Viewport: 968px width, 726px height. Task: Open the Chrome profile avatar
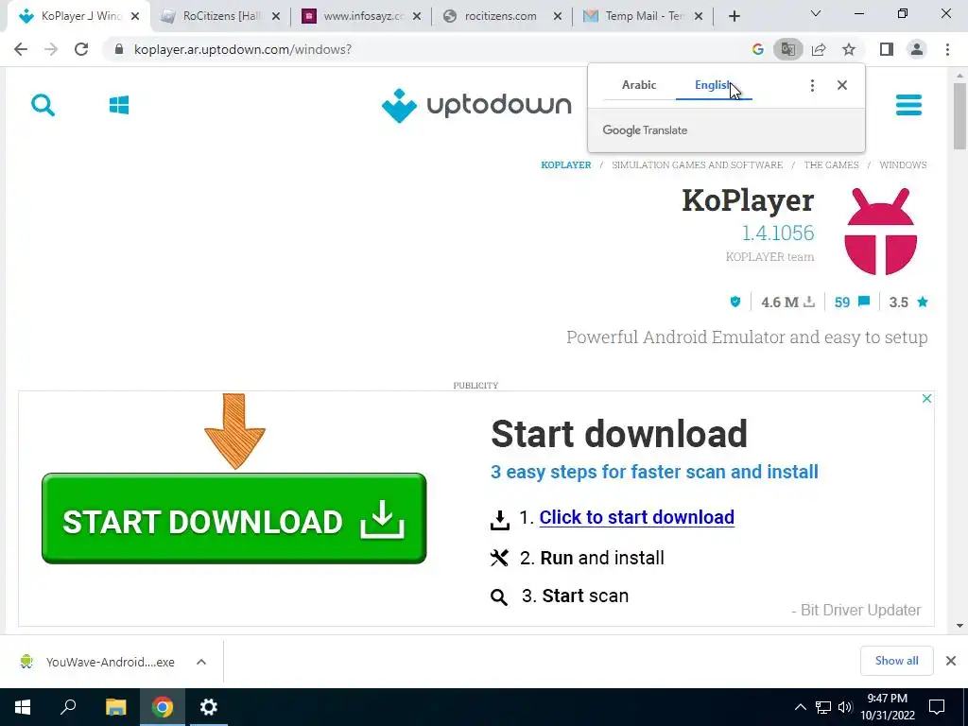tap(917, 49)
